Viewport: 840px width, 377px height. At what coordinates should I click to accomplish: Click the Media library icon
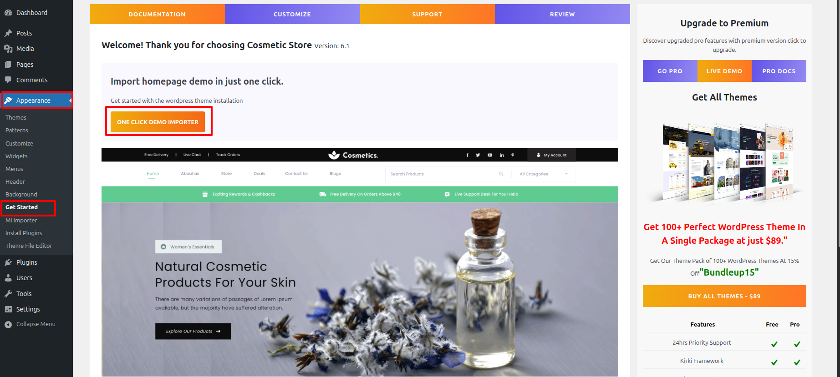(x=8, y=49)
